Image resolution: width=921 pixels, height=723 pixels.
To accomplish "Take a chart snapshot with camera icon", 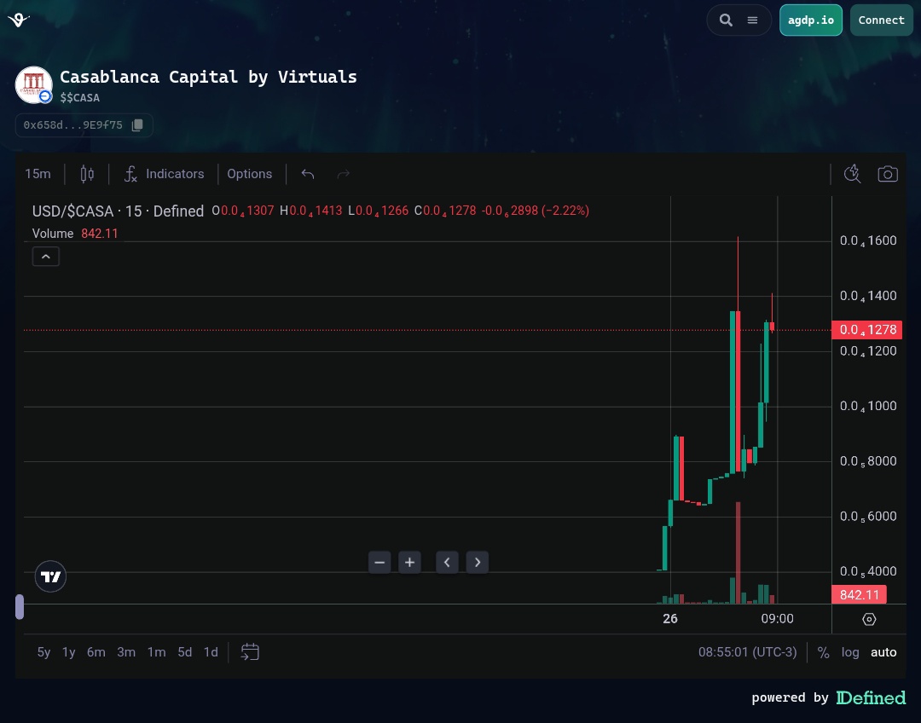I will pos(888,174).
